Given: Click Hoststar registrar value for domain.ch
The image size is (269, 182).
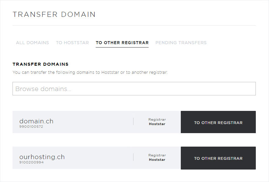Looking at the screenshot, I should (157, 124).
